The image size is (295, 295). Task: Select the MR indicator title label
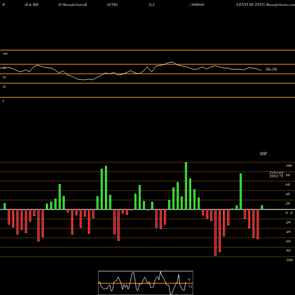(x=263, y=153)
